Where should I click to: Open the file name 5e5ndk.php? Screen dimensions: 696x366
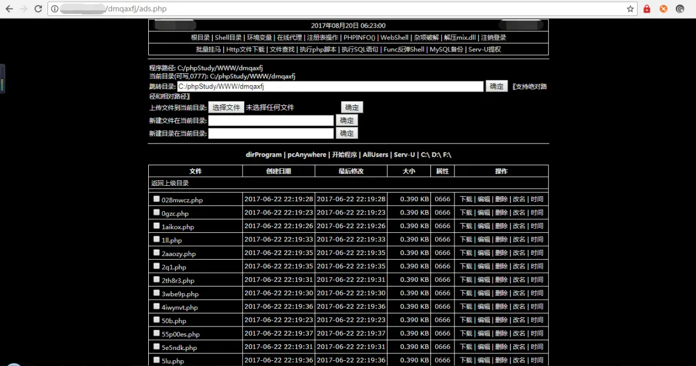point(179,348)
